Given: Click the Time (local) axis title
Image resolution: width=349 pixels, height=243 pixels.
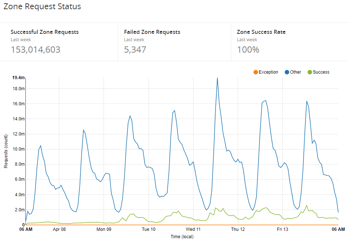Looking at the screenshot, I should point(182,237).
